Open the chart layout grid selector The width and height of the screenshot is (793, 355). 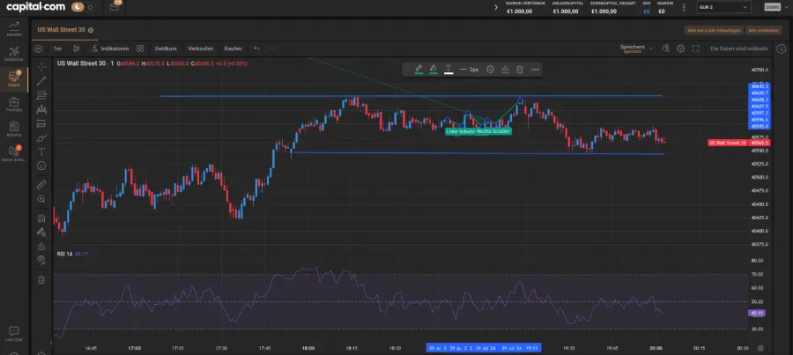click(x=140, y=48)
